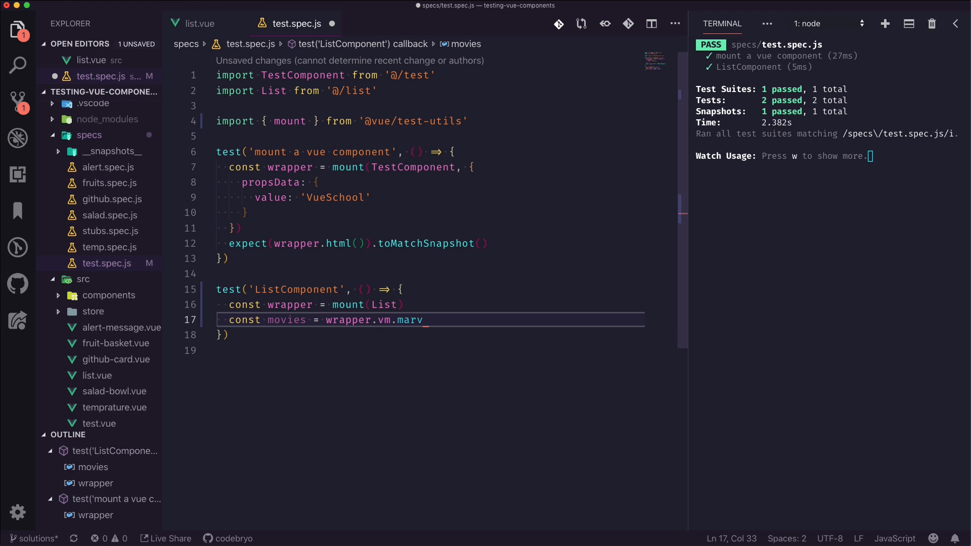Change indentation via Spaces: 2
This screenshot has height=546, width=971.
point(787,538)
